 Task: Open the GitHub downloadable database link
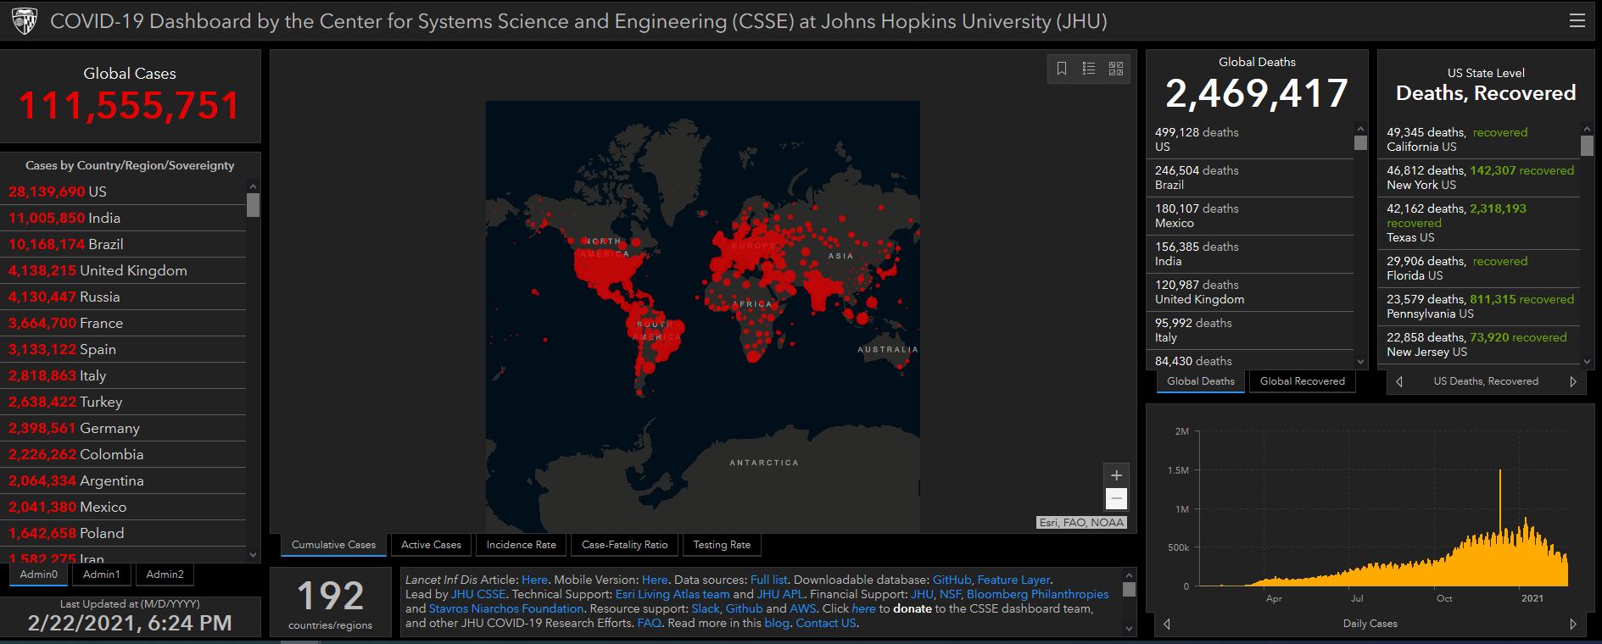951,580
